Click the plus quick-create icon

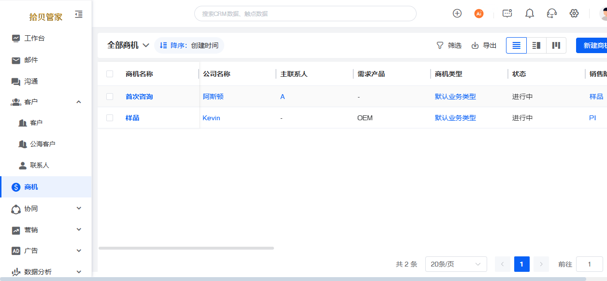[x=457, y=14]
